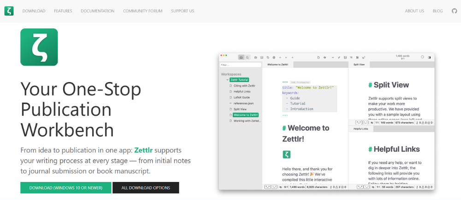The width and height of the screenshot is (461, 200).
Task: Click the insert table icon
Action: coord(357,58)
